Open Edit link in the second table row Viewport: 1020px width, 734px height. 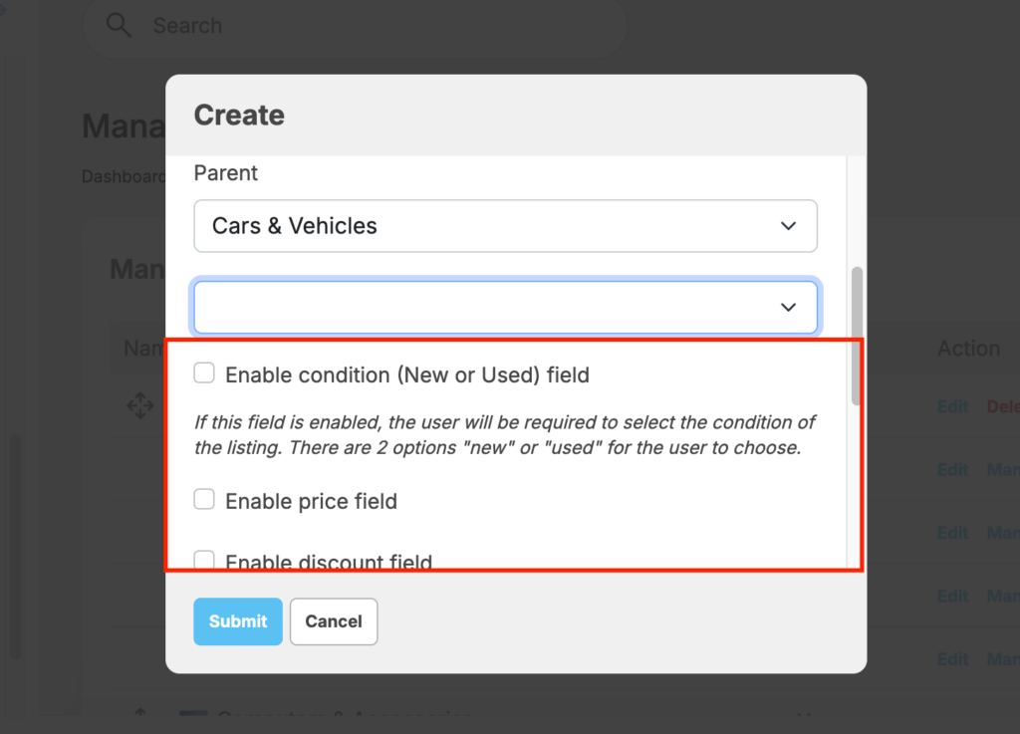pyautogui.click(x=952, y=470)
